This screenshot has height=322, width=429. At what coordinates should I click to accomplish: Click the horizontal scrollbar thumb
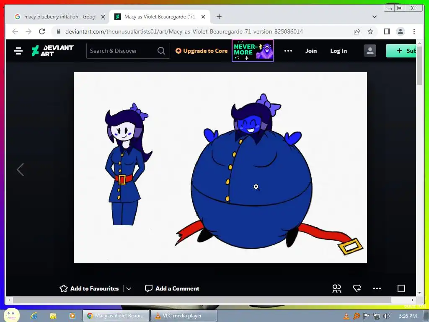tap(202, 300)
